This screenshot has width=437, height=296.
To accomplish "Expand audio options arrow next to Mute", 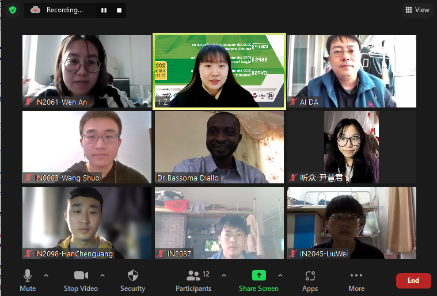I will point(46,275).
